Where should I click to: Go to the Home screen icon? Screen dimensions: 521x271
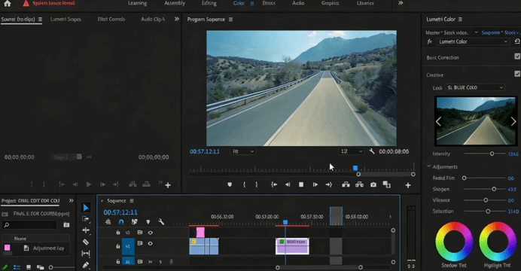8,4
